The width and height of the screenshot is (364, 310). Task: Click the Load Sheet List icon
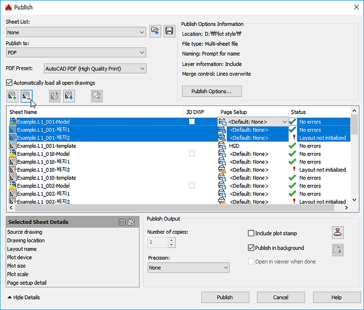[155, 31]
